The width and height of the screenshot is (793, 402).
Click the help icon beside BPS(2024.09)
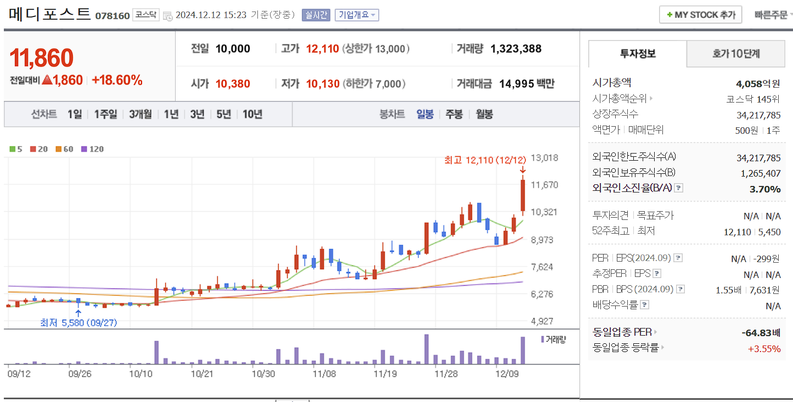pyautogui.click(x=680, y=289)
